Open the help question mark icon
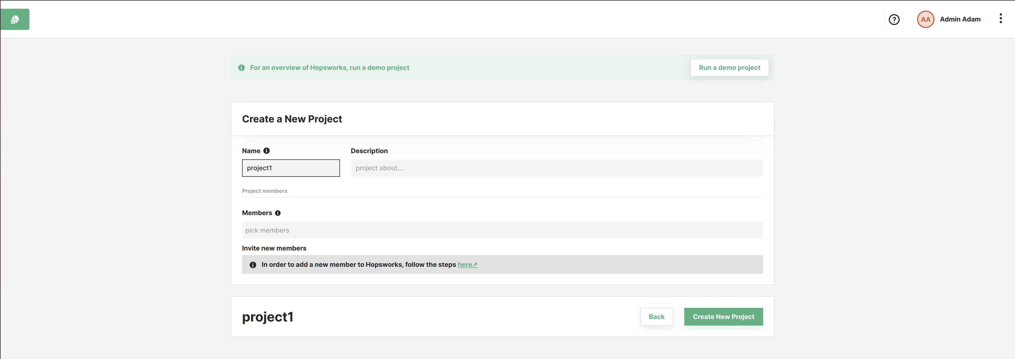Screen dimensions: 1015x359 [x=894, y=19]
